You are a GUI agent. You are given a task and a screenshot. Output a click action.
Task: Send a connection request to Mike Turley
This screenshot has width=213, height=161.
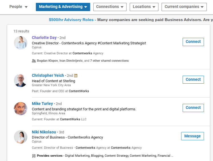tap(193, 108)
